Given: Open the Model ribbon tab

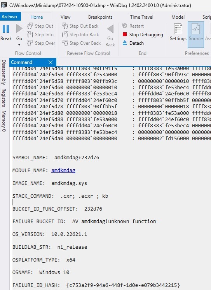Looking at the screenshot, I should (x=178, y=17).
